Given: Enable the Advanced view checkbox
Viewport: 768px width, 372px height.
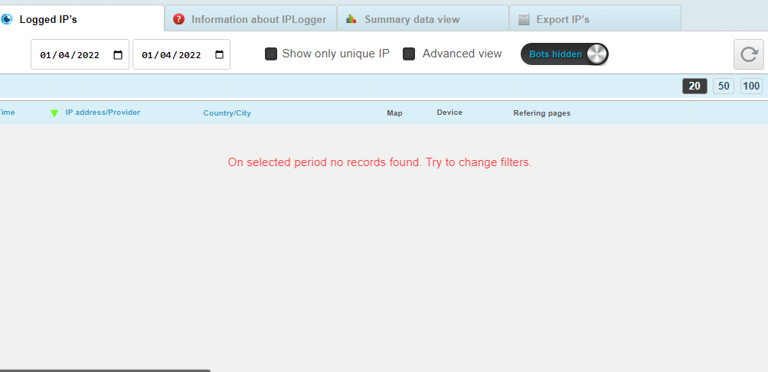Looking at the screenshot, I should 409,54.
